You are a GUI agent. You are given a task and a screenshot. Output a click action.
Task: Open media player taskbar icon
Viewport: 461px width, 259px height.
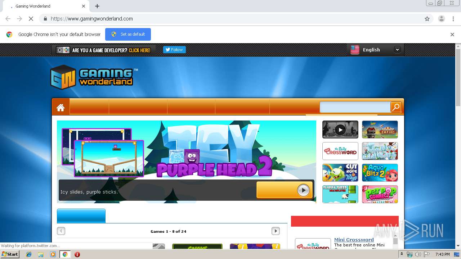(x=53, y=254)
